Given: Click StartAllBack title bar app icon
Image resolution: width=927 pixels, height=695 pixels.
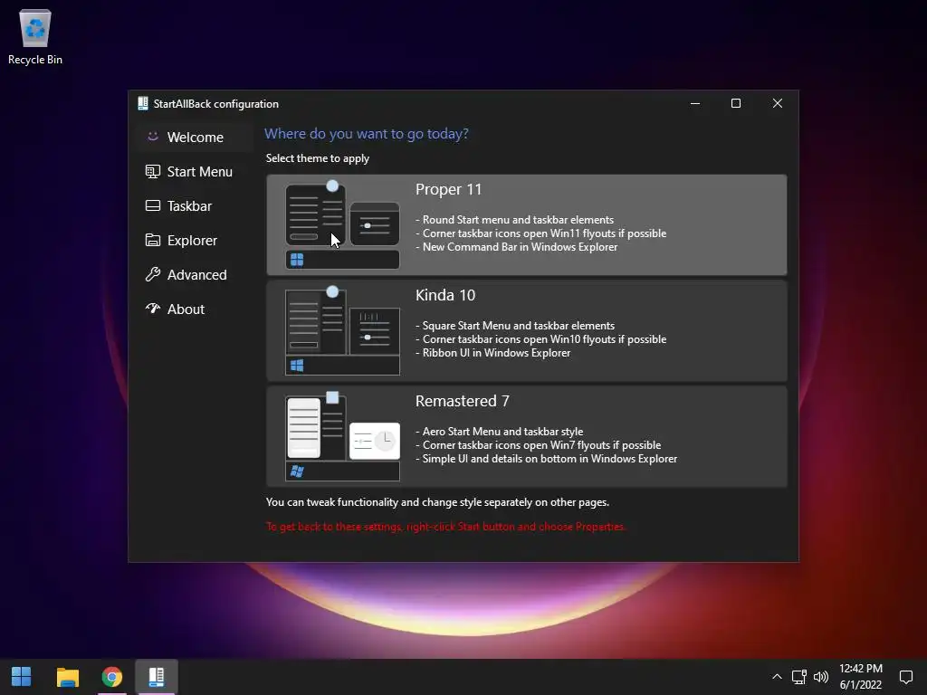Looking at the screenshot, I should pos(143,103).
